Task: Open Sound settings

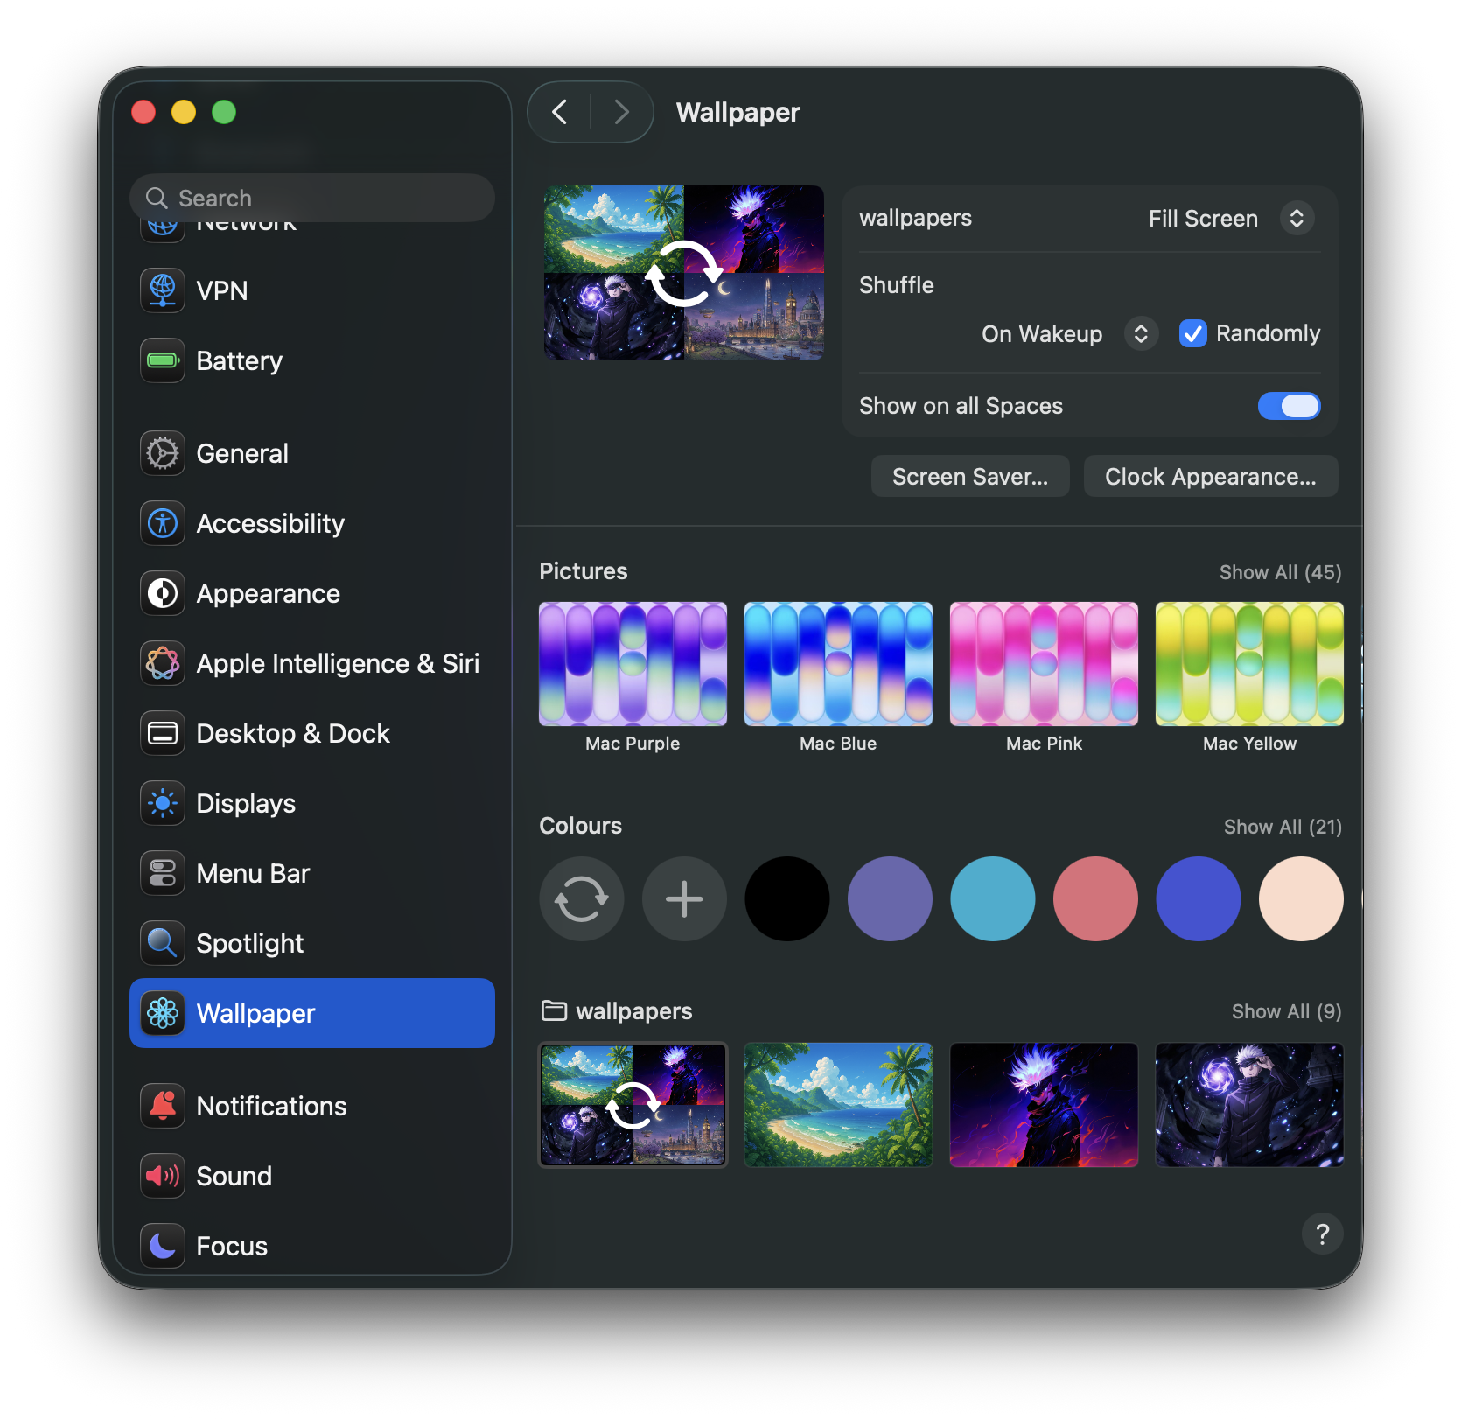Action: [x=312, y=1176]
